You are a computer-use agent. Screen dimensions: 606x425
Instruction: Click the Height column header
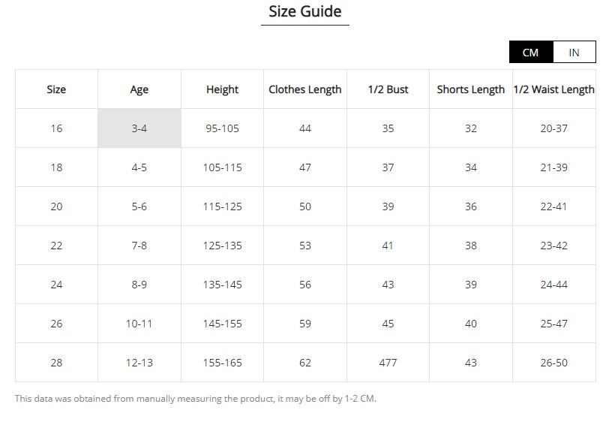[222, 89]
